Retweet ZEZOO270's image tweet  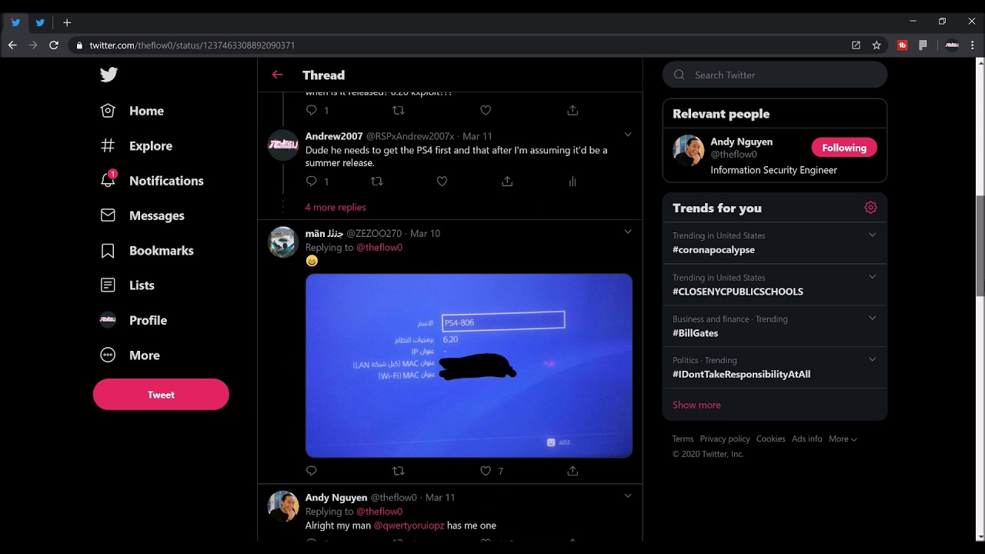398,470
